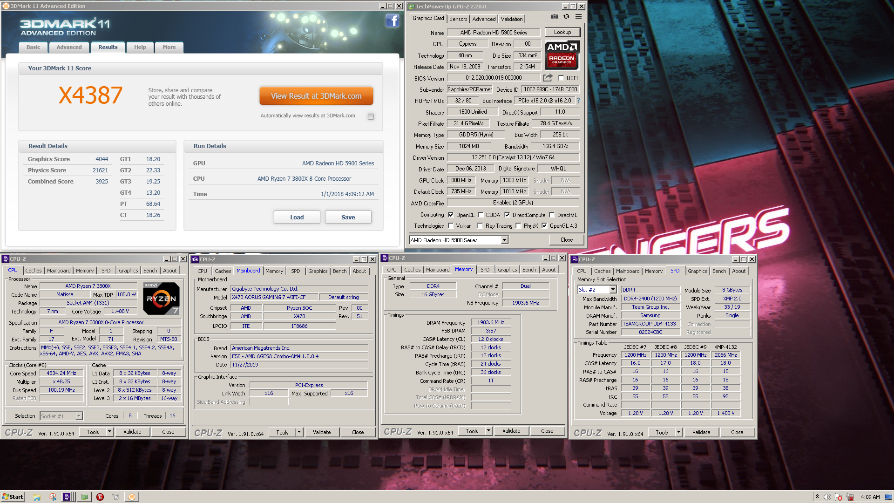Image resolution: width=894 pixels, height=503 pixels.
Task: Open the Validation tab in GPU-Z
Action: click(512, 19)
